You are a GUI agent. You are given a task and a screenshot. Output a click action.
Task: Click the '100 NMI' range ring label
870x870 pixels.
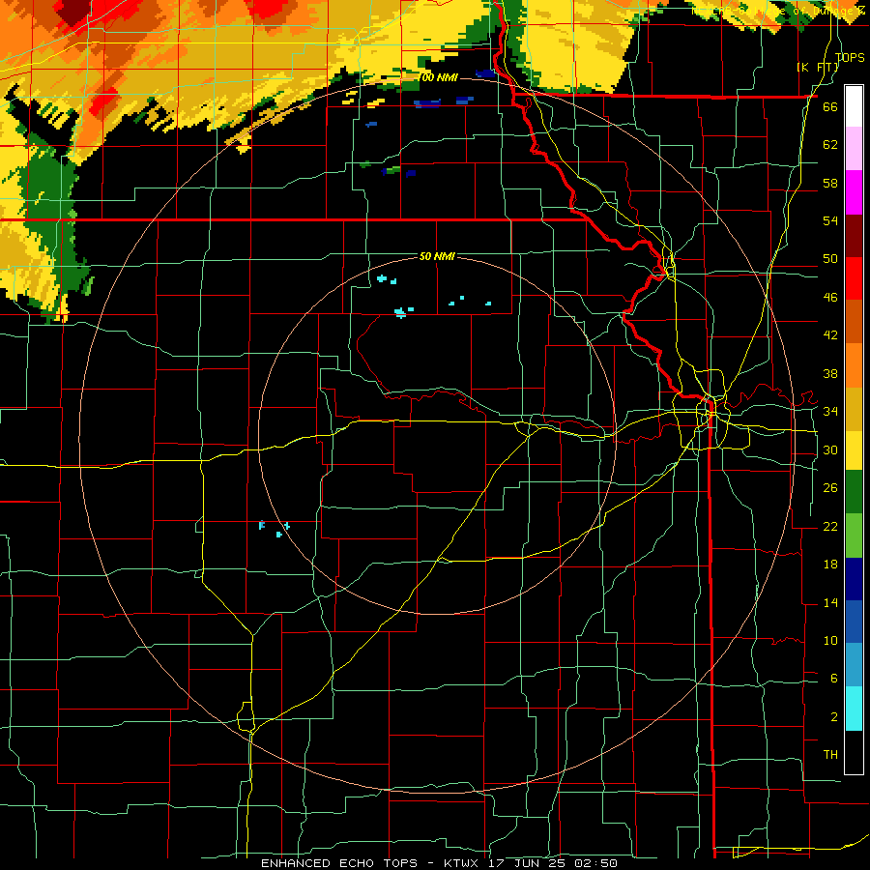[438, 77]
